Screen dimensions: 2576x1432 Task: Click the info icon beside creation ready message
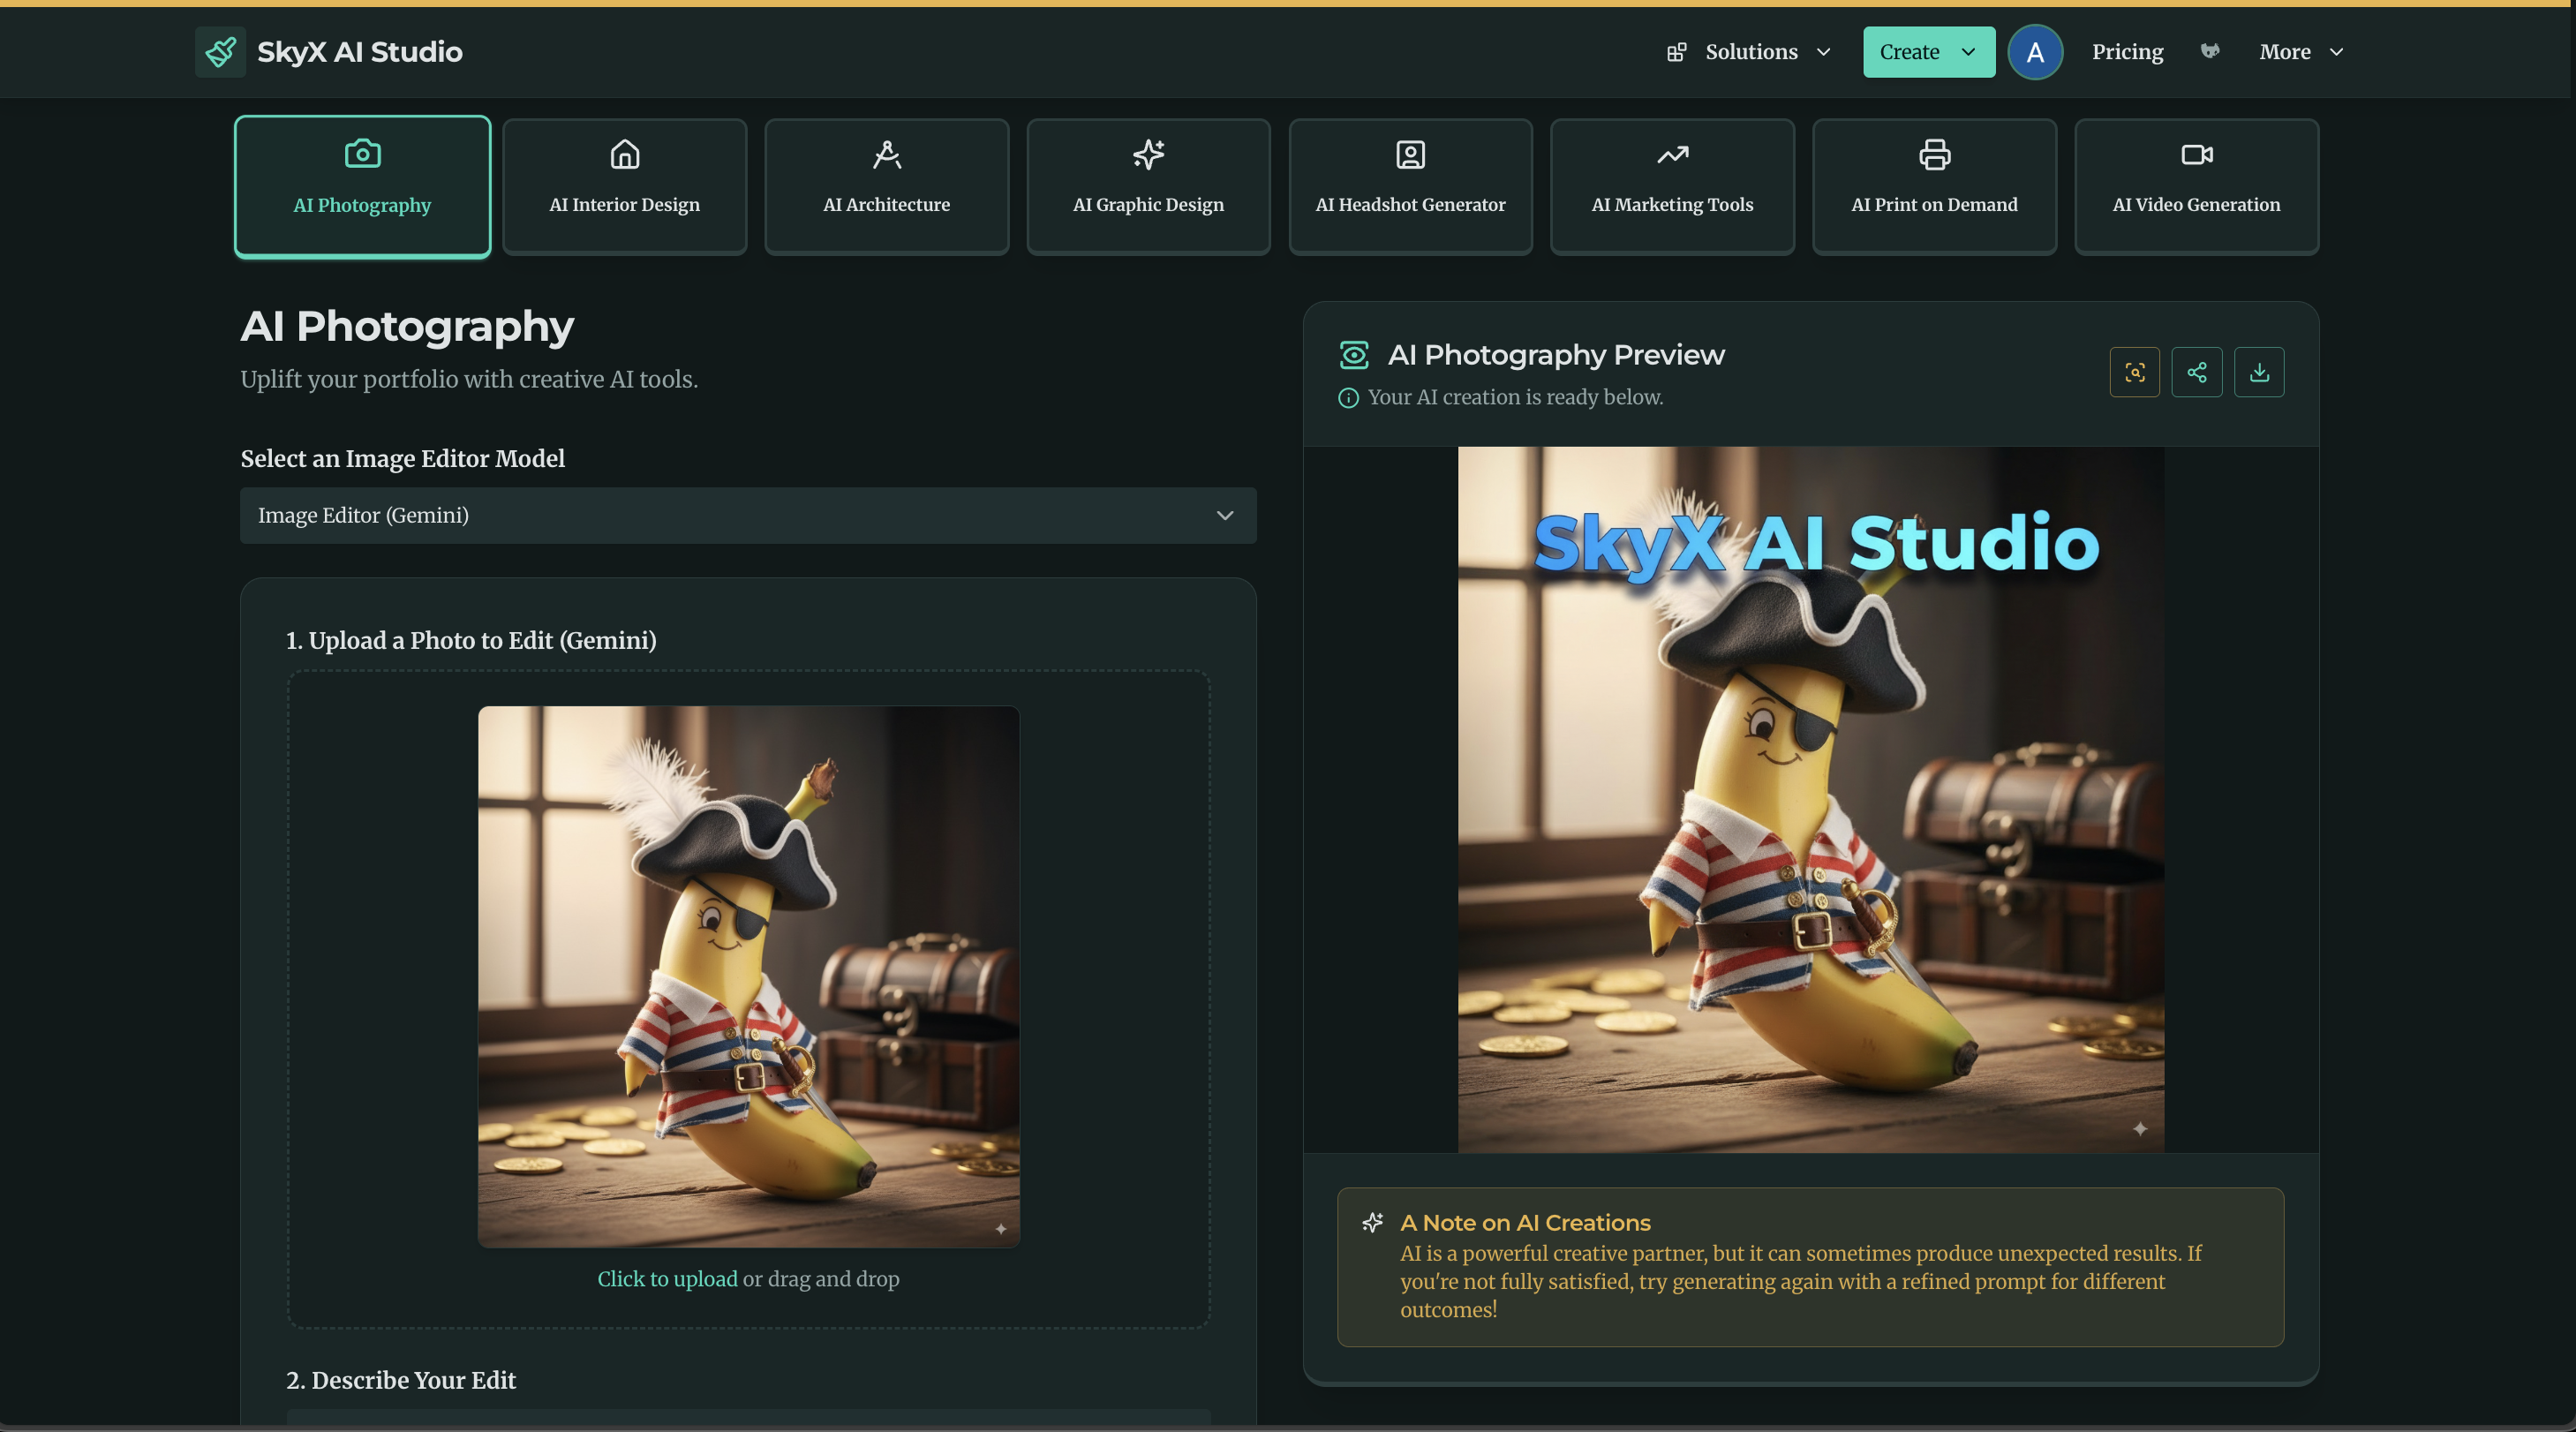1348,398
